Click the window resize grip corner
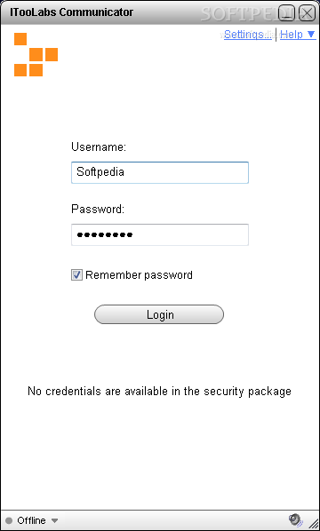 pyautogui.click(x=314, y=524)
